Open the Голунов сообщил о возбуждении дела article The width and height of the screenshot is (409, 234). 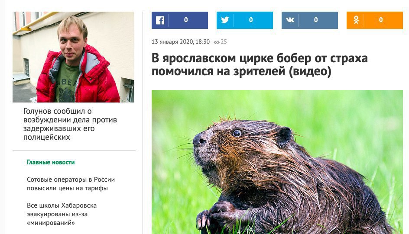click(70, 124)
